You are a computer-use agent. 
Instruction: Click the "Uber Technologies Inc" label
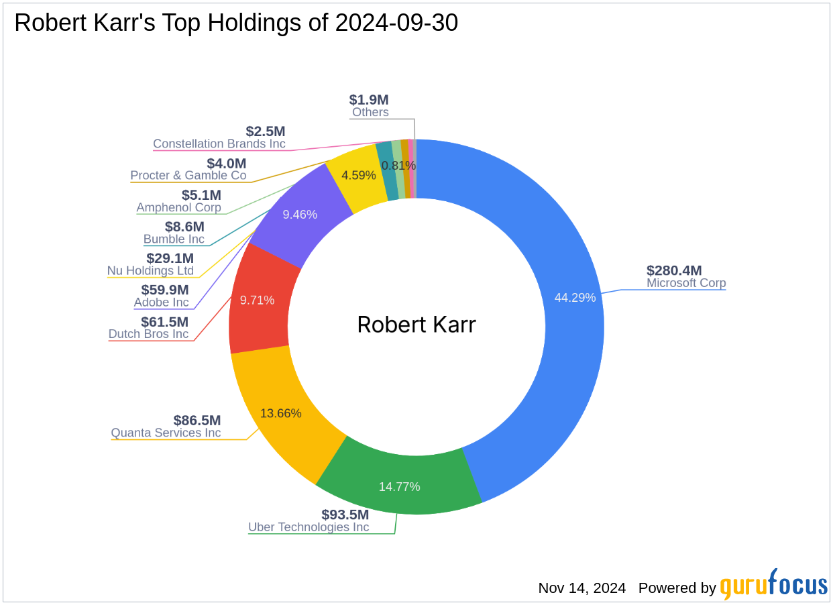click(x=309, y=527)
